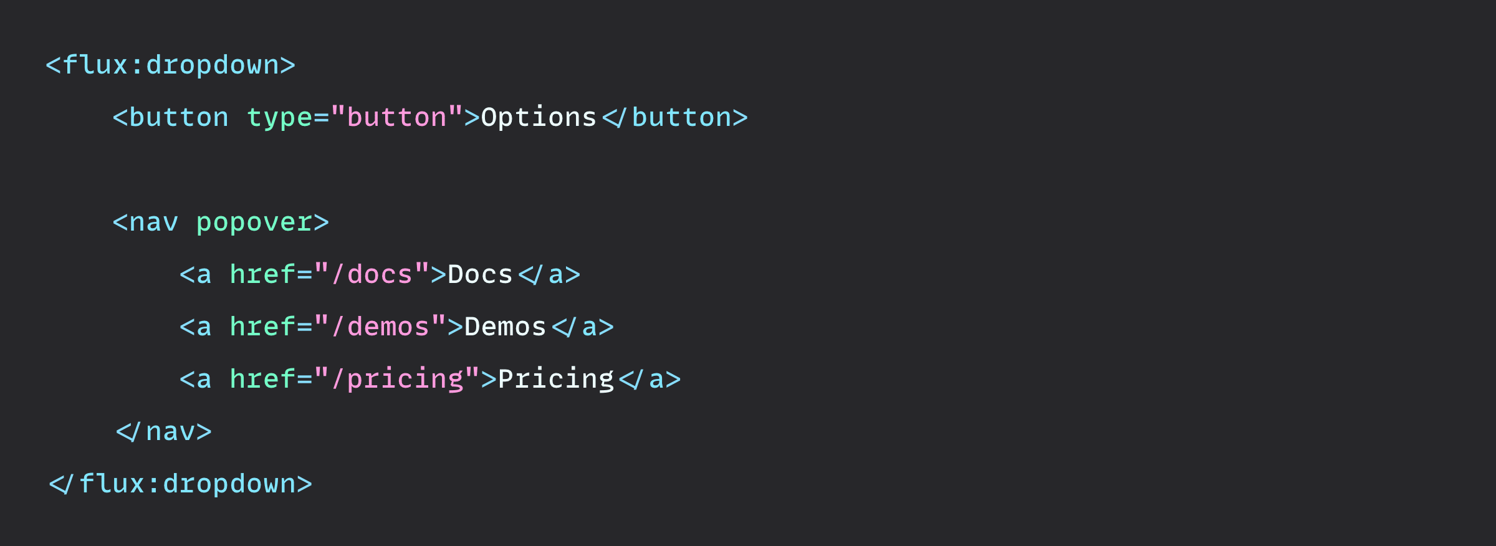Screen dimensions: 1496x546
Task: Click the "button" attribute value string
Action: [x=396, y=118]
